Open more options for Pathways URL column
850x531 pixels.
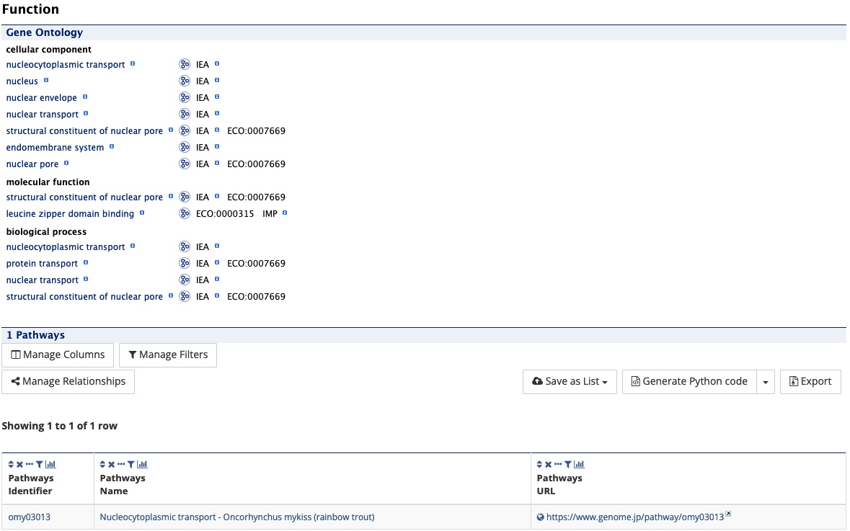click(558, 464)
